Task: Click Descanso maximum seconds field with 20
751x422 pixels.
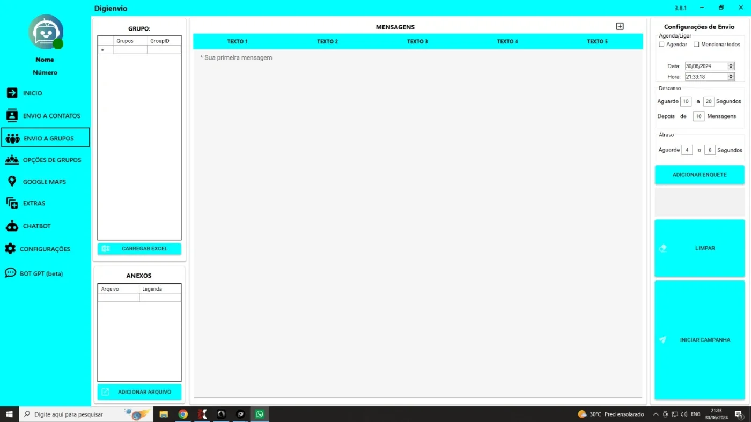Action: pos(709,101)
